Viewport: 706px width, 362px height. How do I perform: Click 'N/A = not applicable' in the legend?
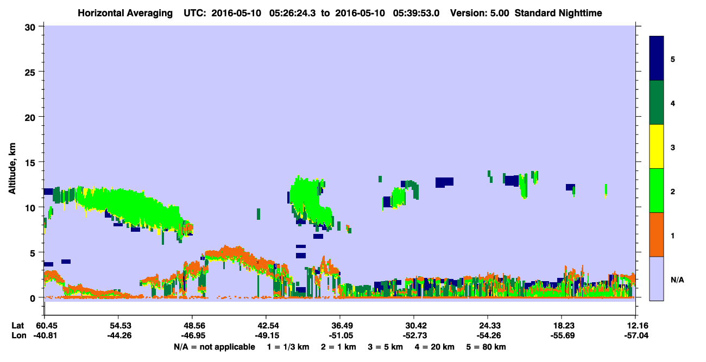[214, 346]
